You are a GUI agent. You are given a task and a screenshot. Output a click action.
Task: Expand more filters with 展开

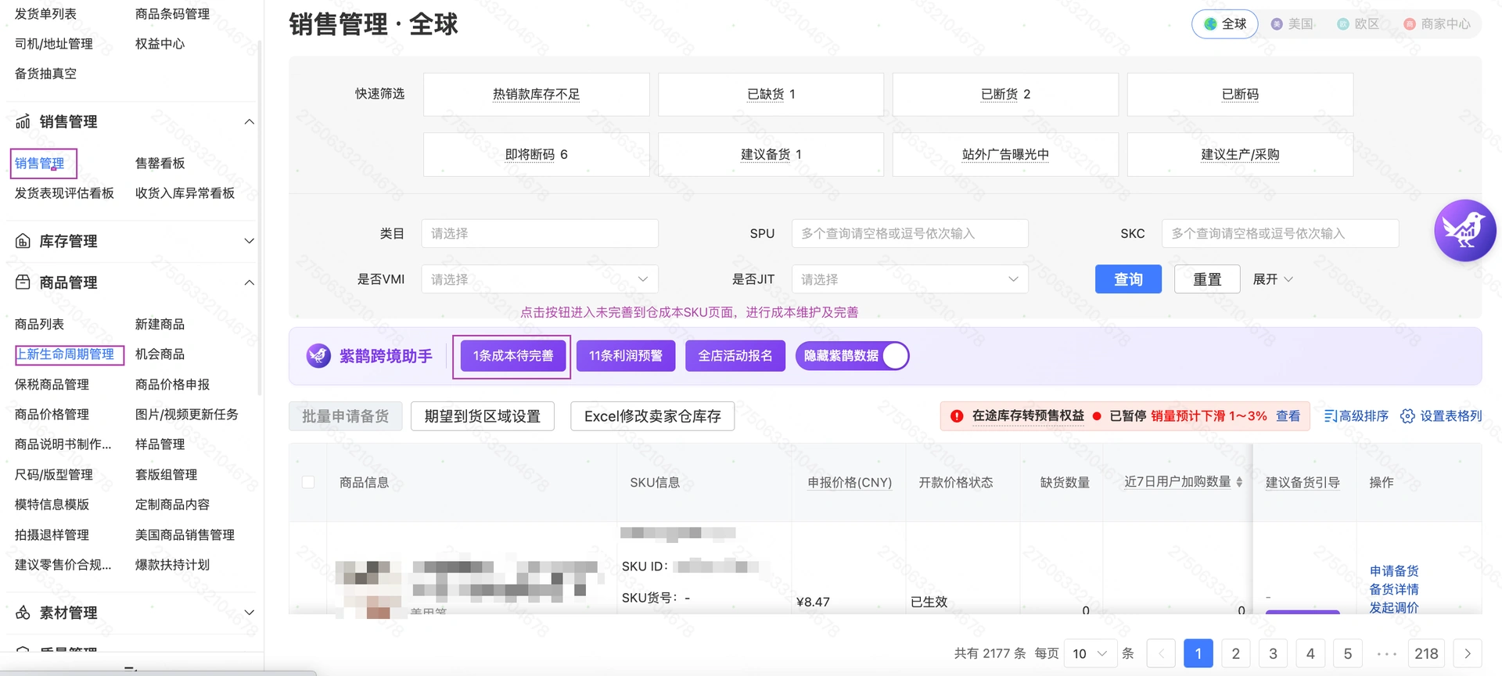tap(1273, 279)
